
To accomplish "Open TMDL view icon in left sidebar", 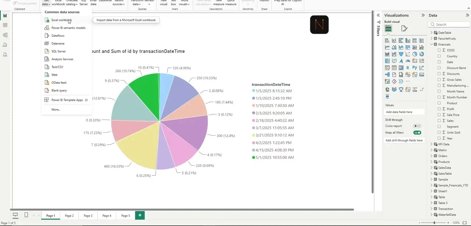I will (x=5, y=55).
